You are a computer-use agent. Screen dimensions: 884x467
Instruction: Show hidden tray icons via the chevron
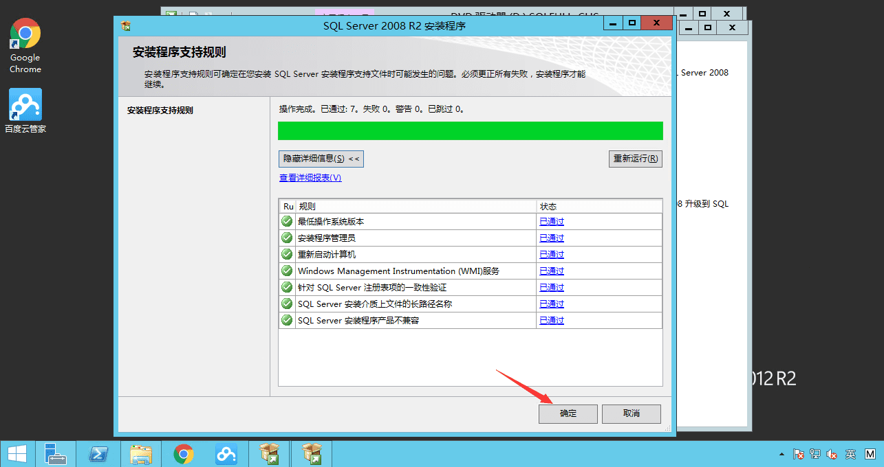pyautogui.click(x=781, y=454)
